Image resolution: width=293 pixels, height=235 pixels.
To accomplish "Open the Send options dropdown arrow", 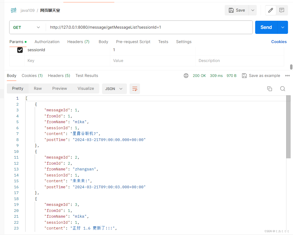I will tap(283, 27).
